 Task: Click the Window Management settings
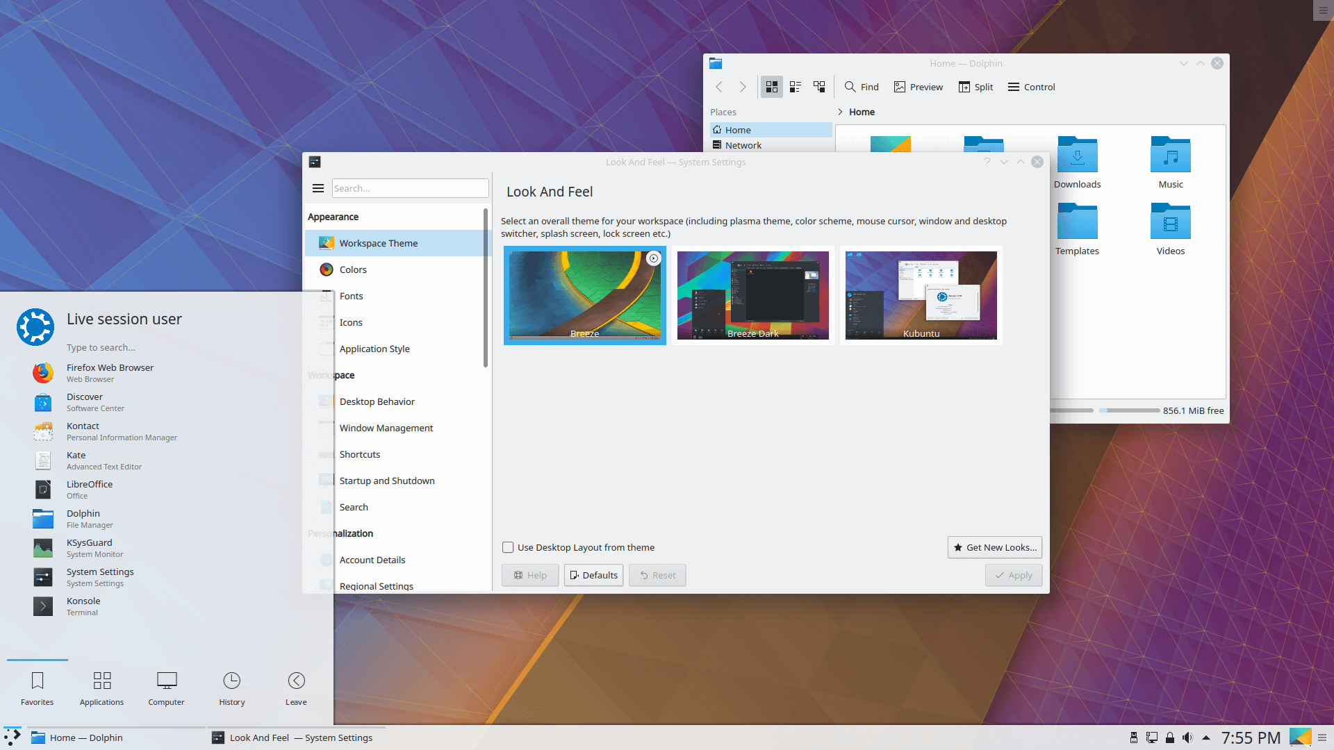click(x=385, y=428)
